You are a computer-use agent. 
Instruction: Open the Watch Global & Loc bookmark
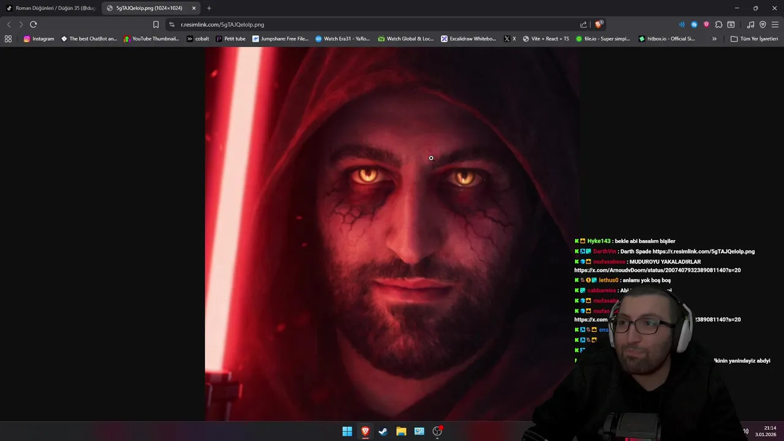tap(405, 39)
